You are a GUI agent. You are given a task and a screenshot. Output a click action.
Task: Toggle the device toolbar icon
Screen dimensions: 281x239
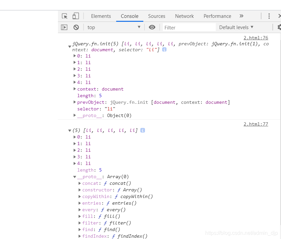click(75, 16)
